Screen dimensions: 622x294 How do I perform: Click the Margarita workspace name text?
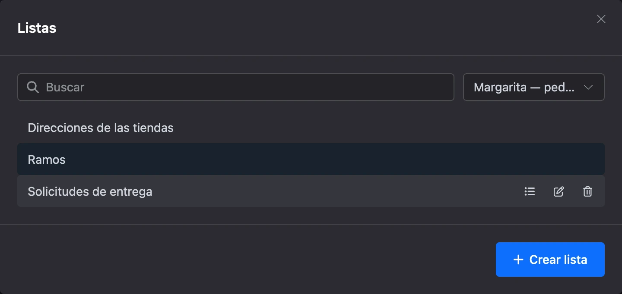pyautogui.click(x=500, y=87)
